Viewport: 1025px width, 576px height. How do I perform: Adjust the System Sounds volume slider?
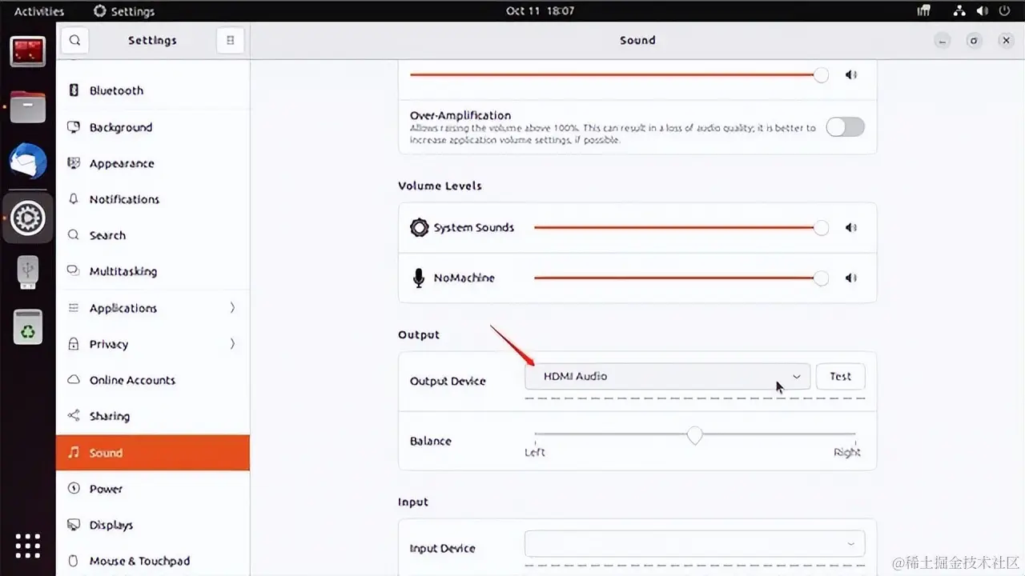click(x=681, y=227)
